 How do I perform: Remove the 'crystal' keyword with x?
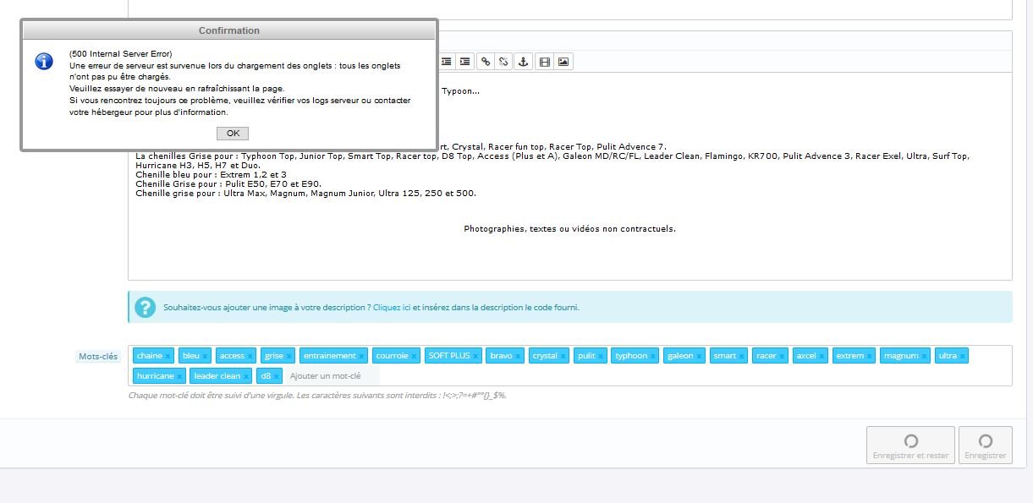click(x=563, y=357)
